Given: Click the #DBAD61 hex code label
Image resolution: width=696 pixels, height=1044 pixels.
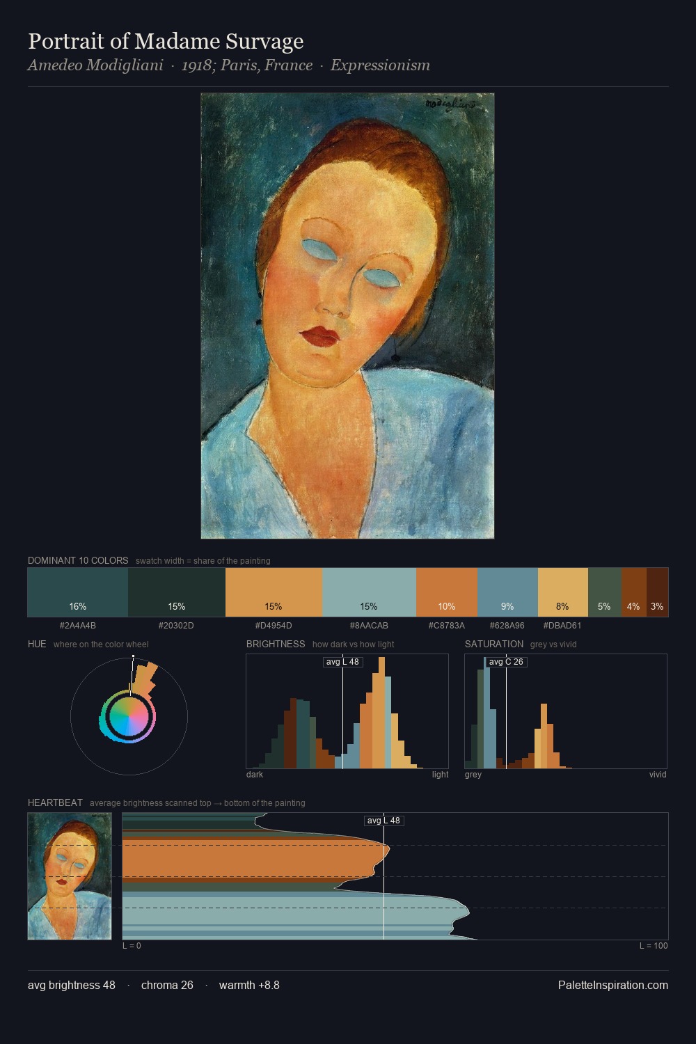Looking at the screenshot, I should pos(562,626).
